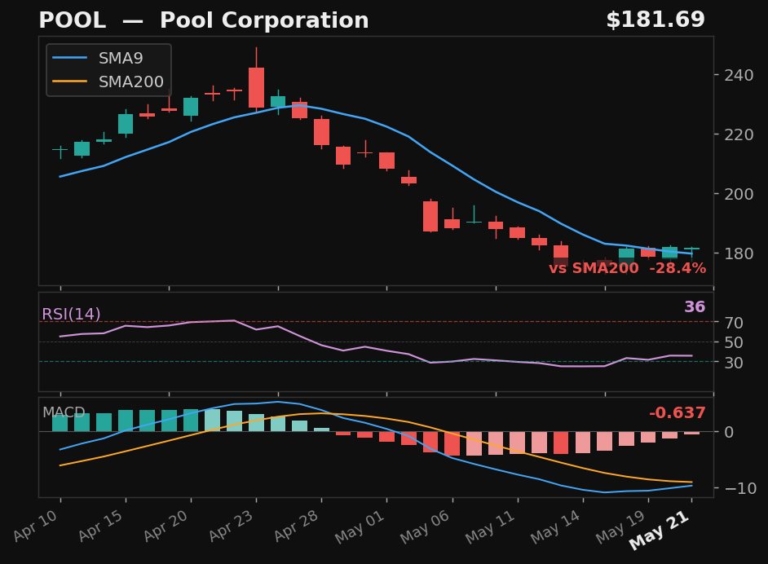Click the MACD −10 axis label
Image resolution: width=768 pixels, height=564 pixels.
tap(740, 488)
